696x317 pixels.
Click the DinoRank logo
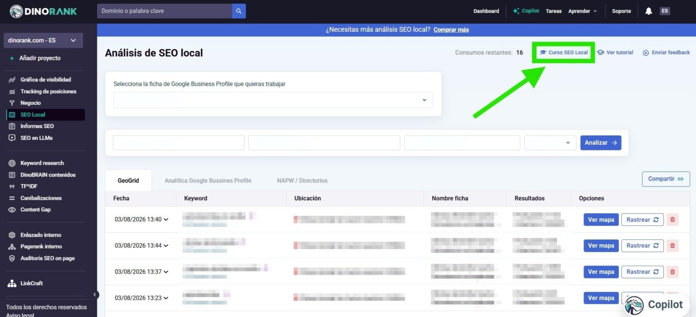43,11
